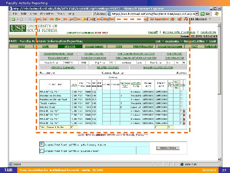Click the Print toolbar icon
Image resolution: width=230 pixels, height=173 pixels.
tap(70, 19)
